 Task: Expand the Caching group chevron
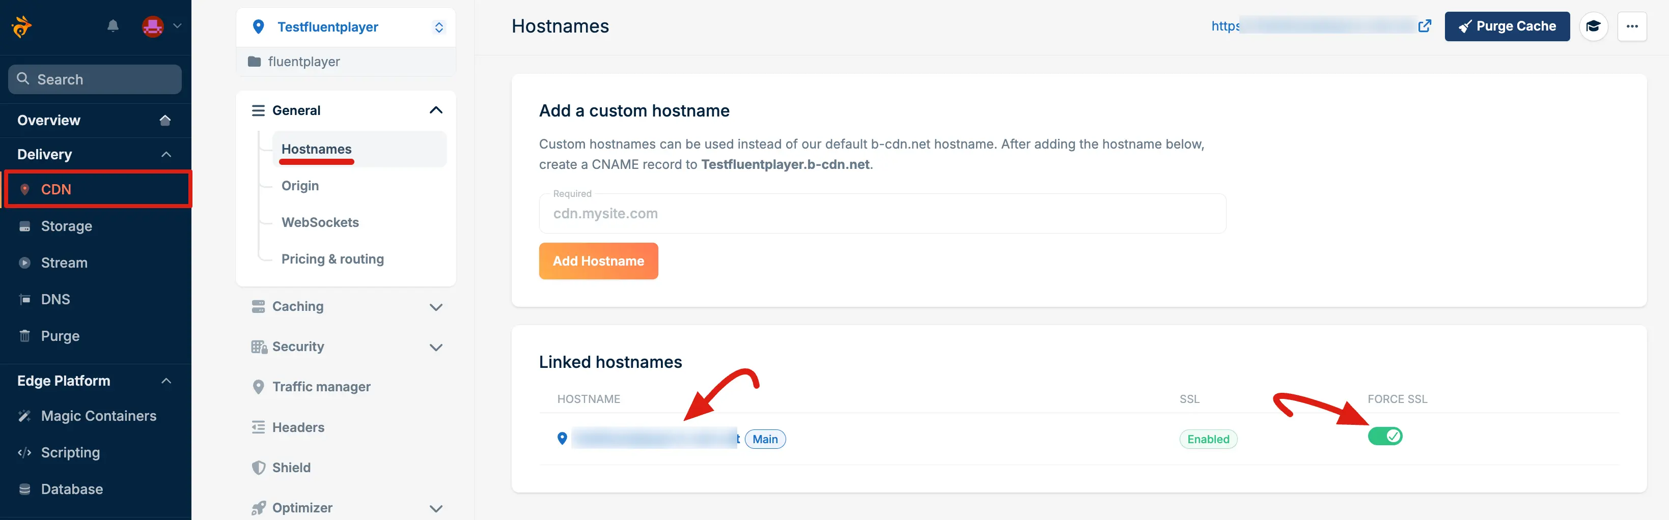(x=436, y=307)
